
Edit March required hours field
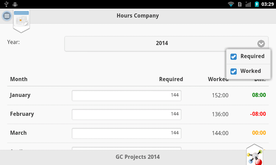[127, 133]
